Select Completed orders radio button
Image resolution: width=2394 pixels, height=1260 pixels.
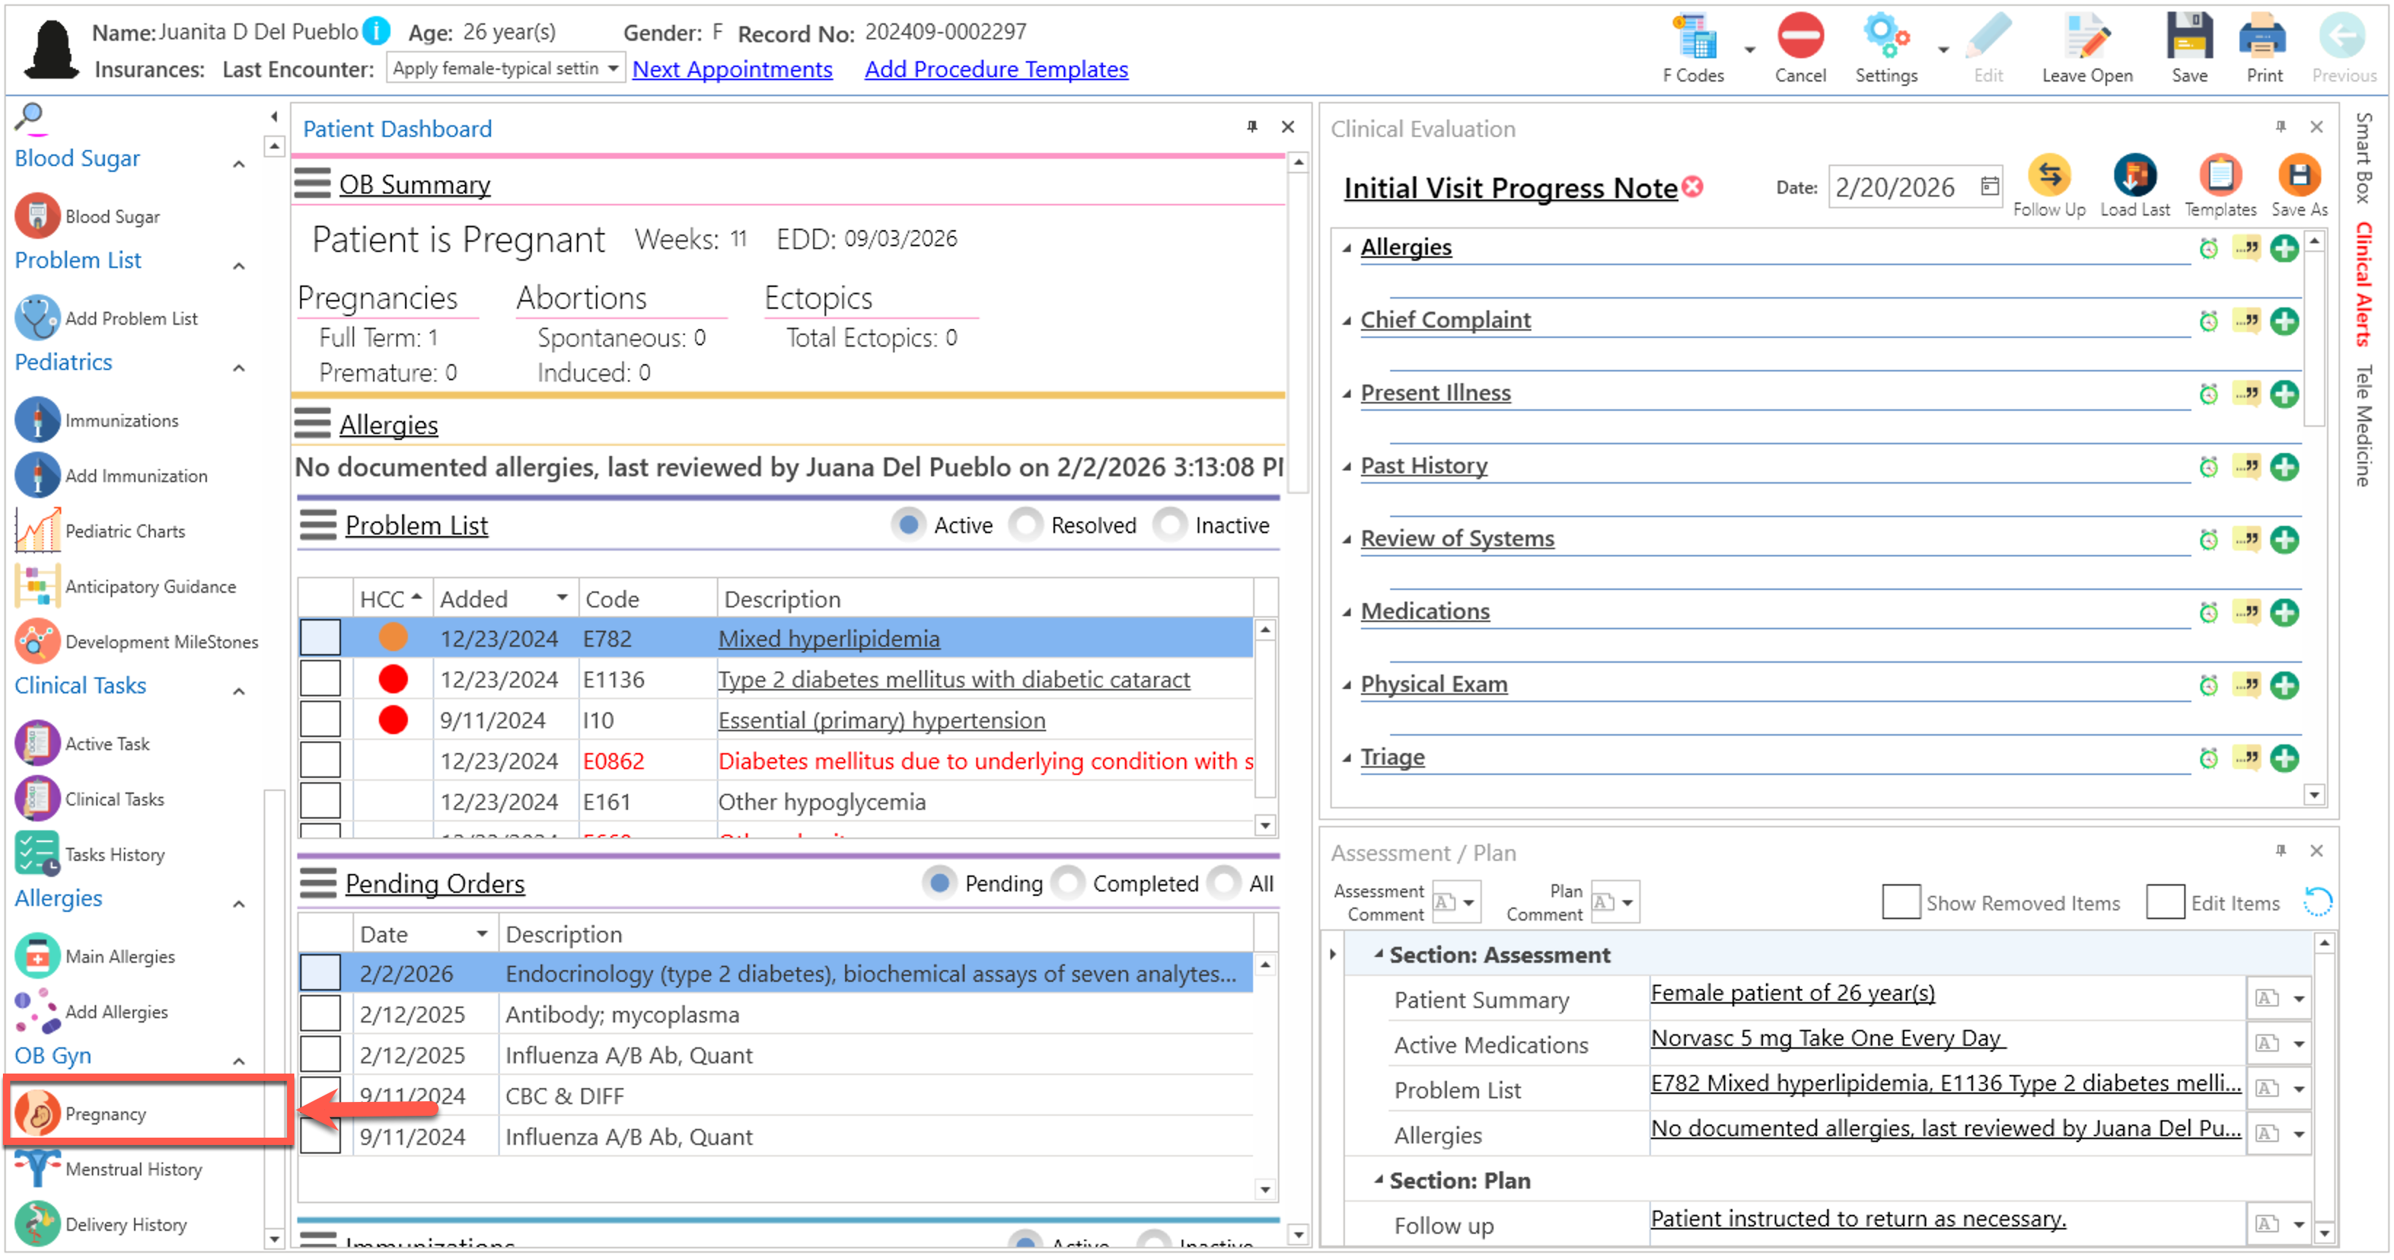[x=1068, y=883]
